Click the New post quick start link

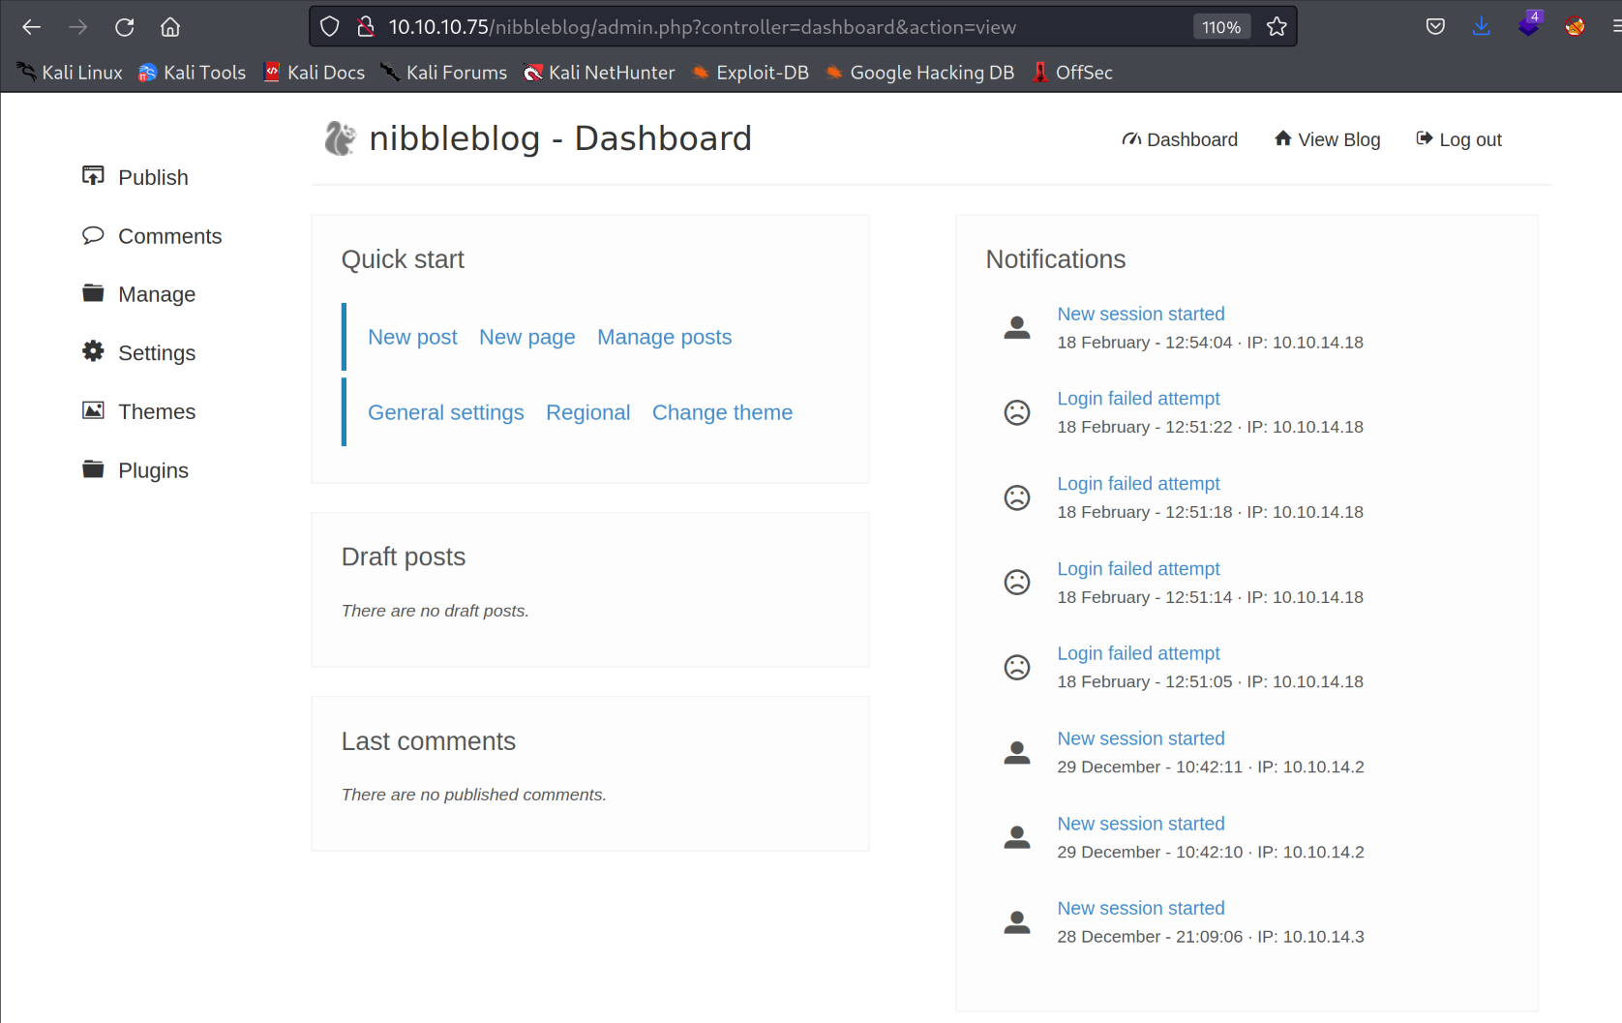(412, 337)
